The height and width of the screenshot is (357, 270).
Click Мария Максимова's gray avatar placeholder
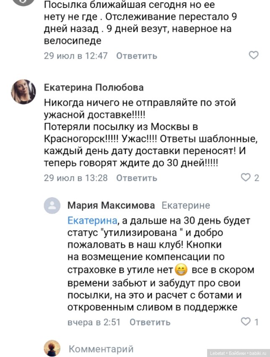(52, 205)
